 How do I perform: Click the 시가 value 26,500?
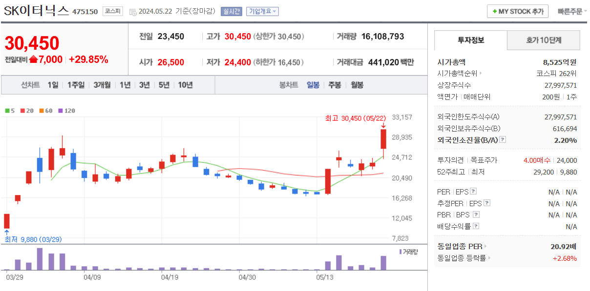pos(171,62)
